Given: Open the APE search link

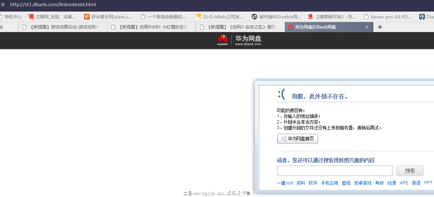Looking at the screenshot, I should [404, 183].
